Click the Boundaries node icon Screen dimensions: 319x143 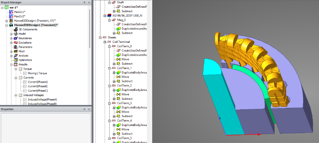point(16,38)
